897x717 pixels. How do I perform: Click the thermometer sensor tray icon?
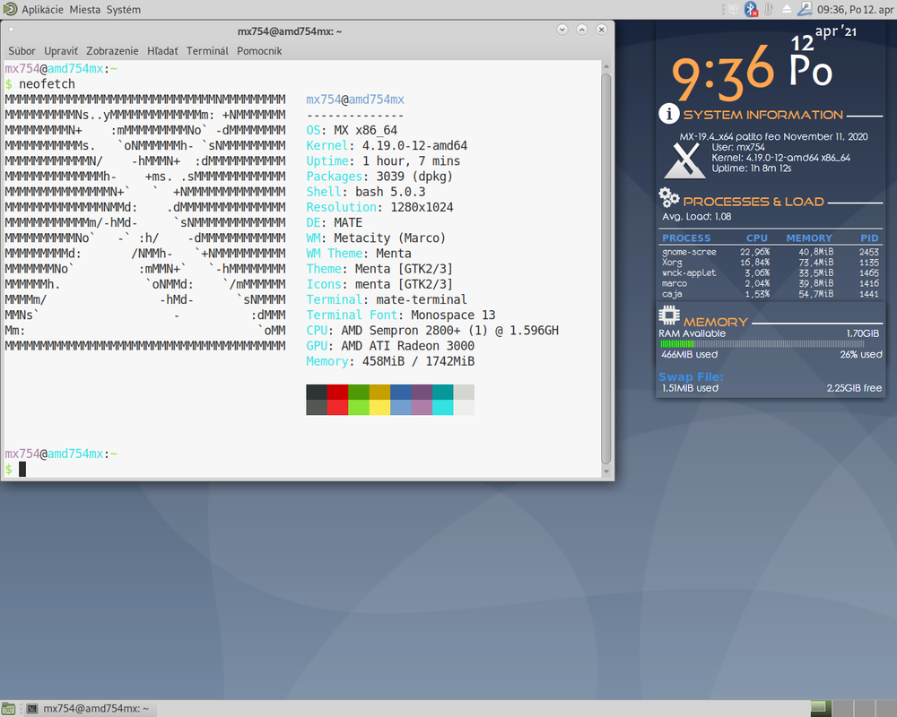(769, 9)
